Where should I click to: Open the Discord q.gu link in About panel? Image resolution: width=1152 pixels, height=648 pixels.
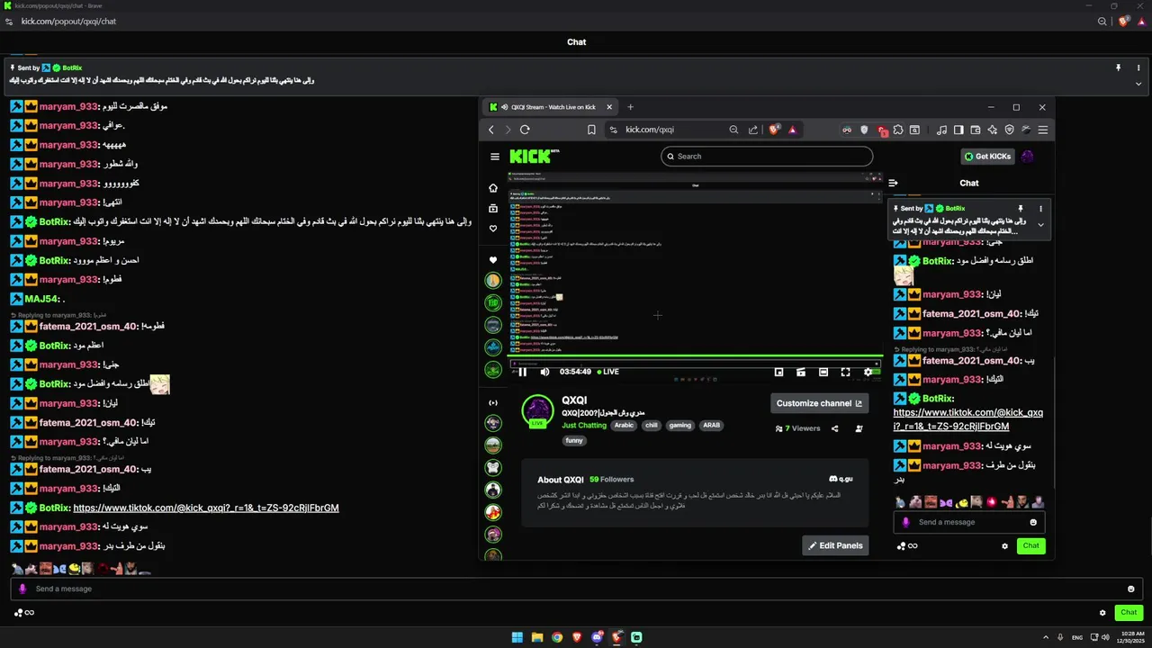click(x=841, y=479)
